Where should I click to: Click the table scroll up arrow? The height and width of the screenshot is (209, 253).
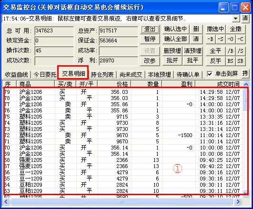pos(246,84)
